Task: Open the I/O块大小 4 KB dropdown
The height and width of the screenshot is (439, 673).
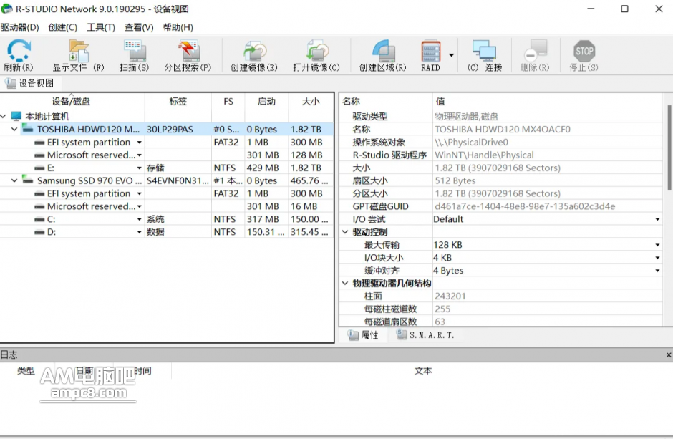Action: click(657, 258)
